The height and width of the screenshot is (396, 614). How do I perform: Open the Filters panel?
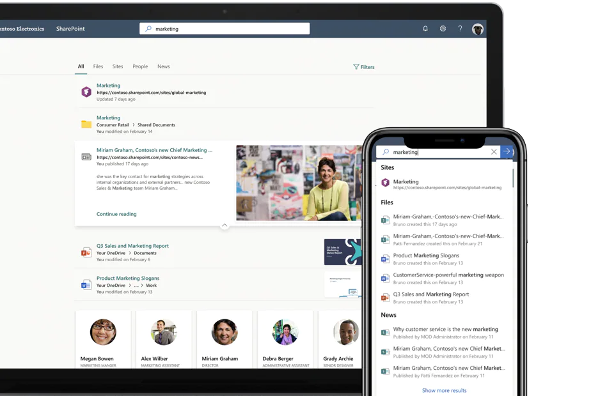pos(363,66)
